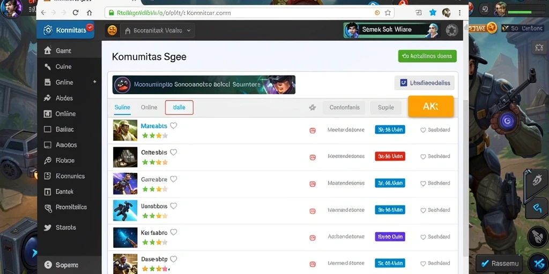Click the browser back arrow
The image size is (549, 274).
coord(43,13)
